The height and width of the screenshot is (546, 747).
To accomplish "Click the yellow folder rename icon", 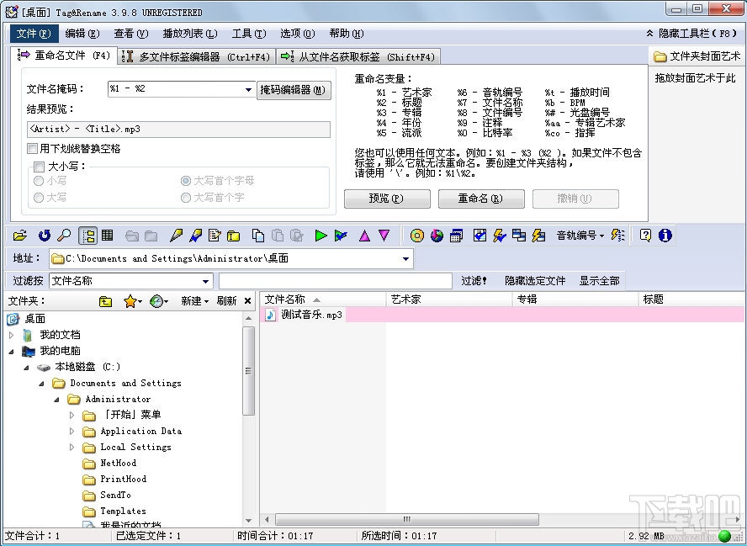I will tap(234, 235).
